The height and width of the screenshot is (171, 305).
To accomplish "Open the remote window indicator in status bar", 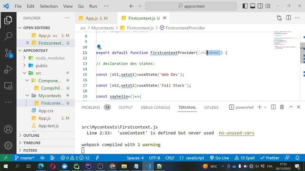I will pos(6,158).
